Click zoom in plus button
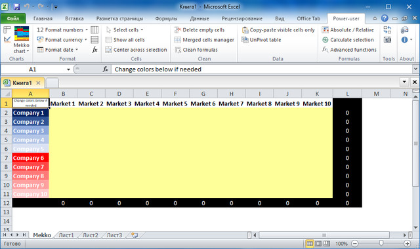420x249 pixels. (x=407, y=243)
